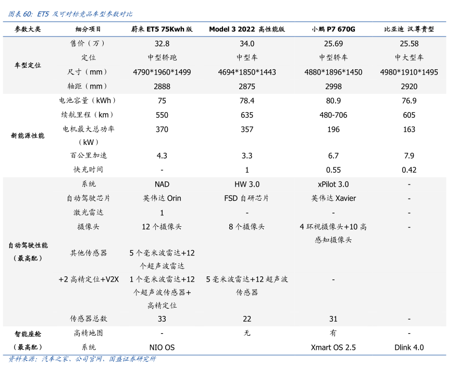
Task: Click the 细分项目 header cell
Action: coord(89,29)
